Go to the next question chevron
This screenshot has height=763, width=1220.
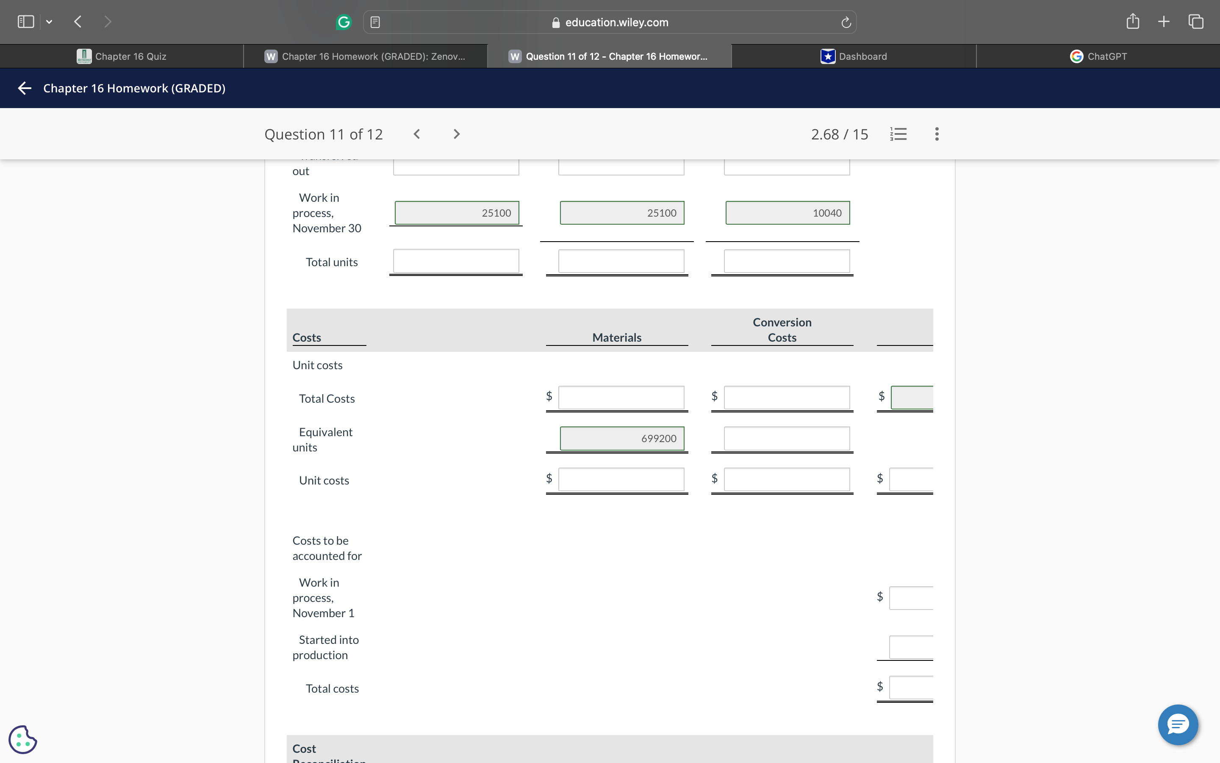[456, 134]
